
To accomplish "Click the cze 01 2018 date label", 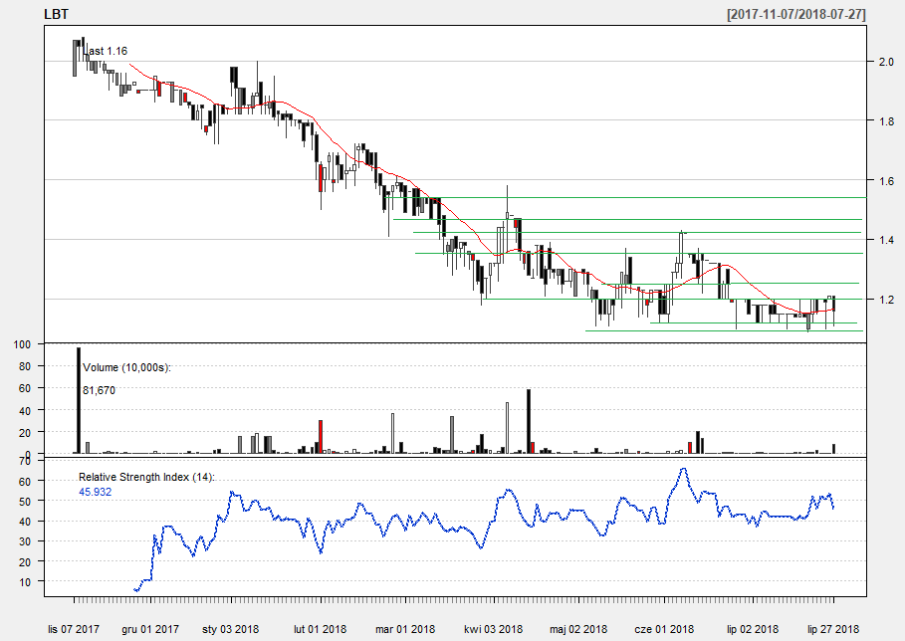I will click(664, 629).
